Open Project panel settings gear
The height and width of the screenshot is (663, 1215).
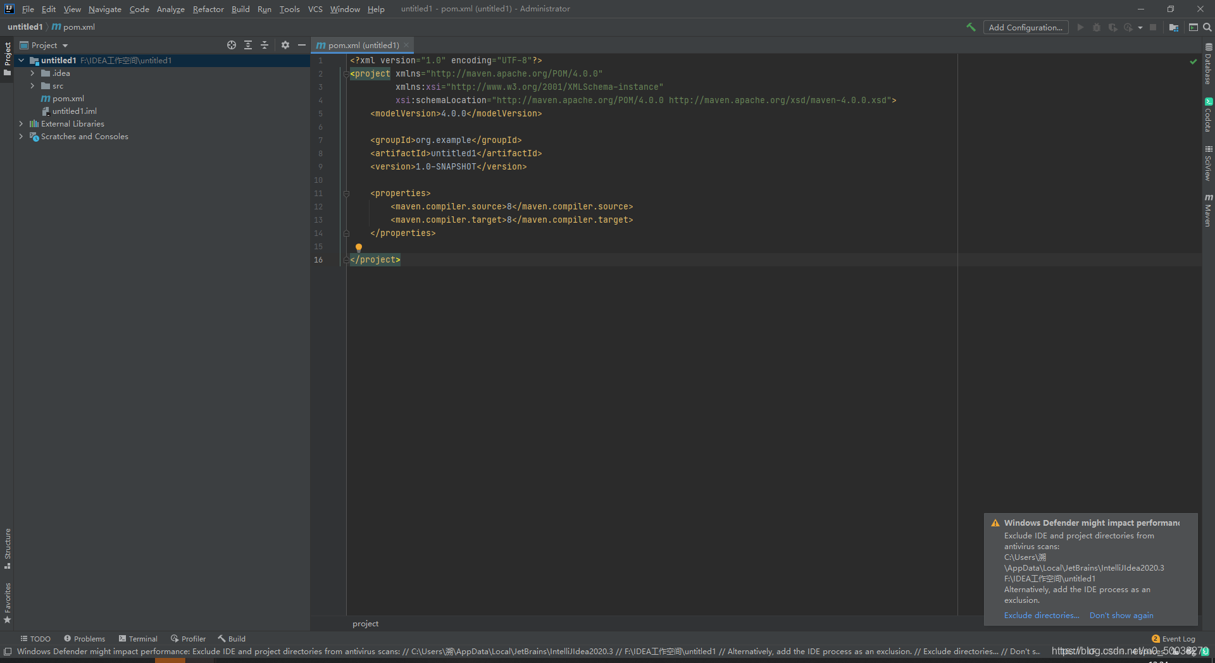285,45
